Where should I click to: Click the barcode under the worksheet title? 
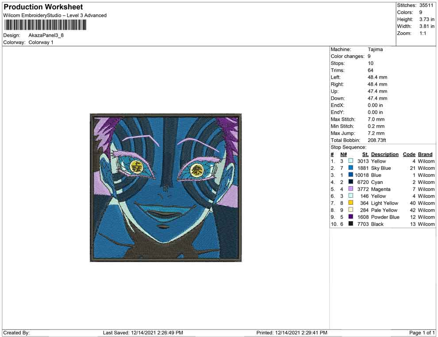coord(45,25)
